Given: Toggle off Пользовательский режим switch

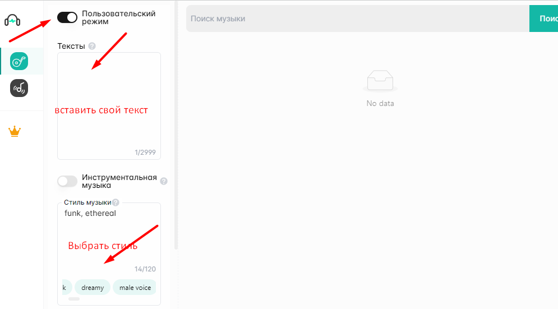Looking at the screenshot, I should pos(67,17).
